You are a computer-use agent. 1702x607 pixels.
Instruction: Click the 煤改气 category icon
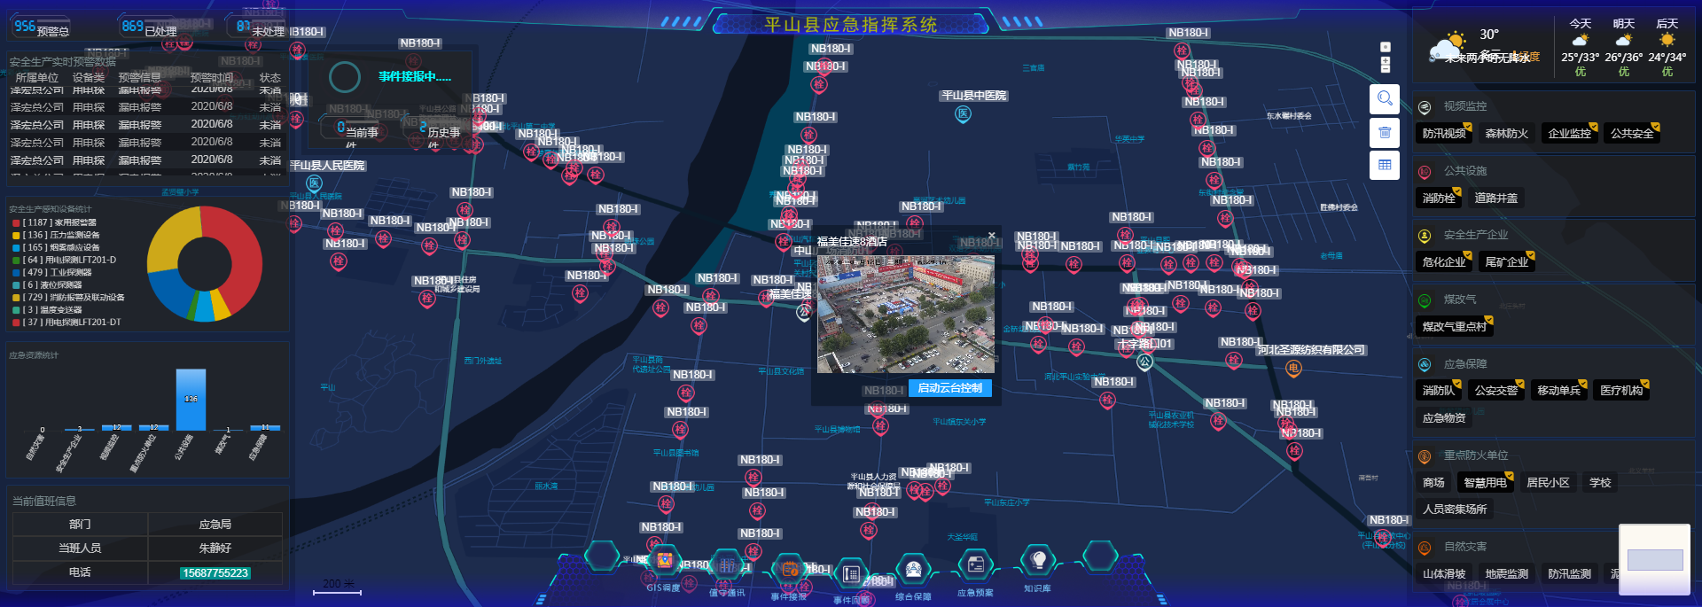[1425, 300]
